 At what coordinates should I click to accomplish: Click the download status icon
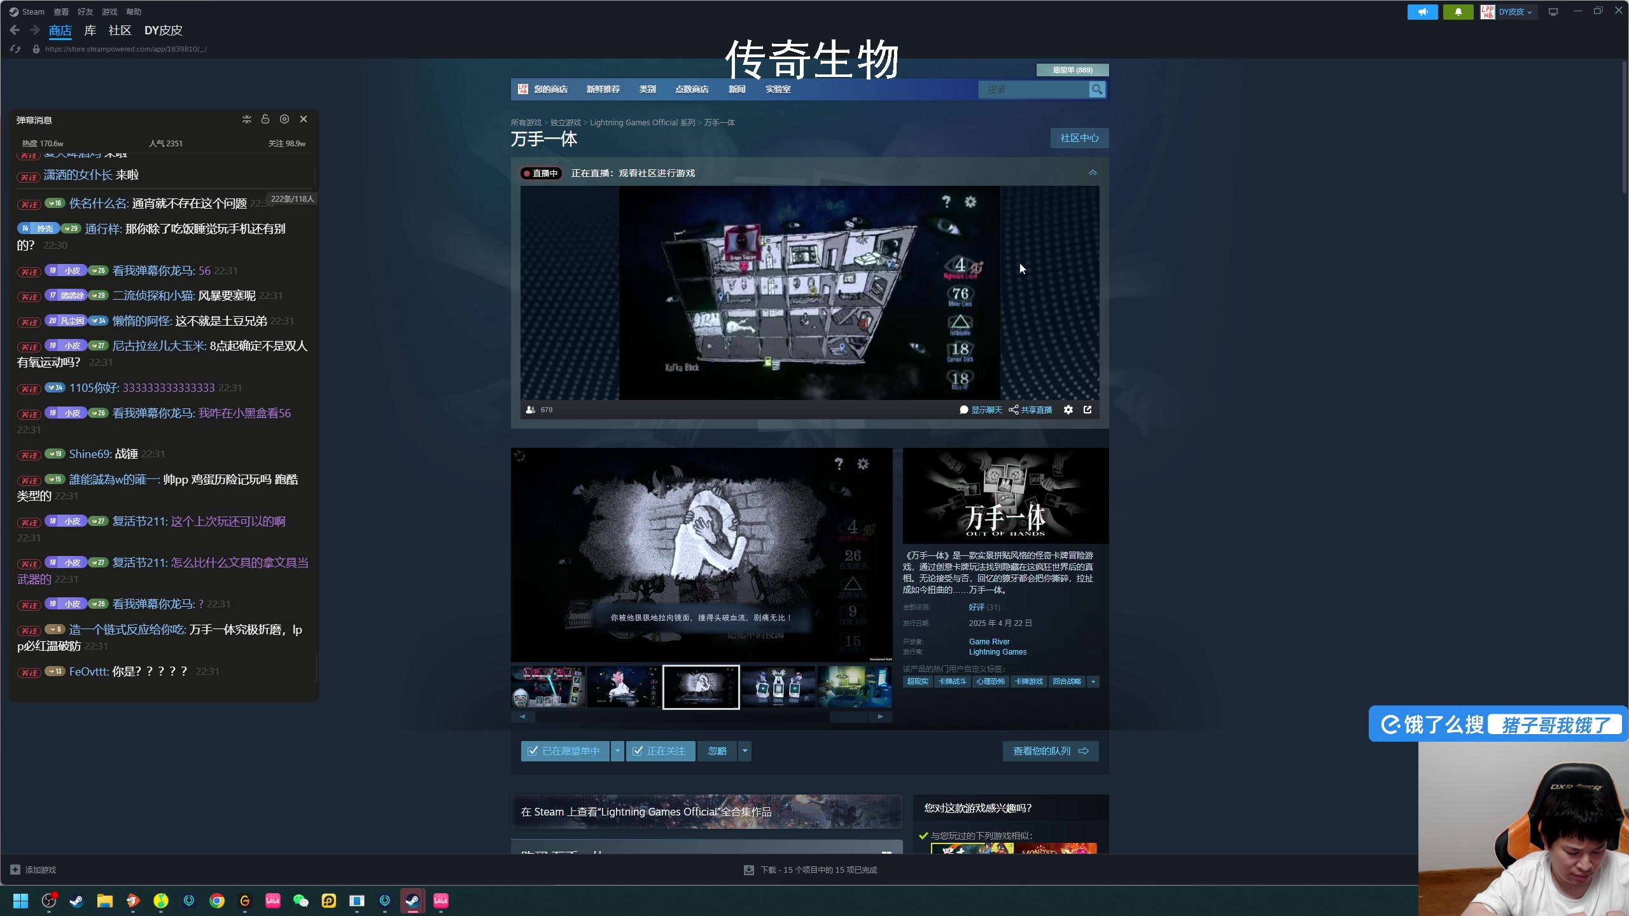(x=749, y=870)
